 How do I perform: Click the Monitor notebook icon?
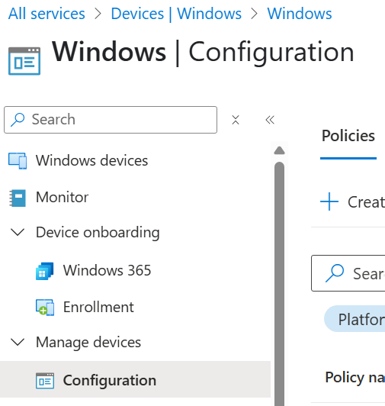pos(18,198)
